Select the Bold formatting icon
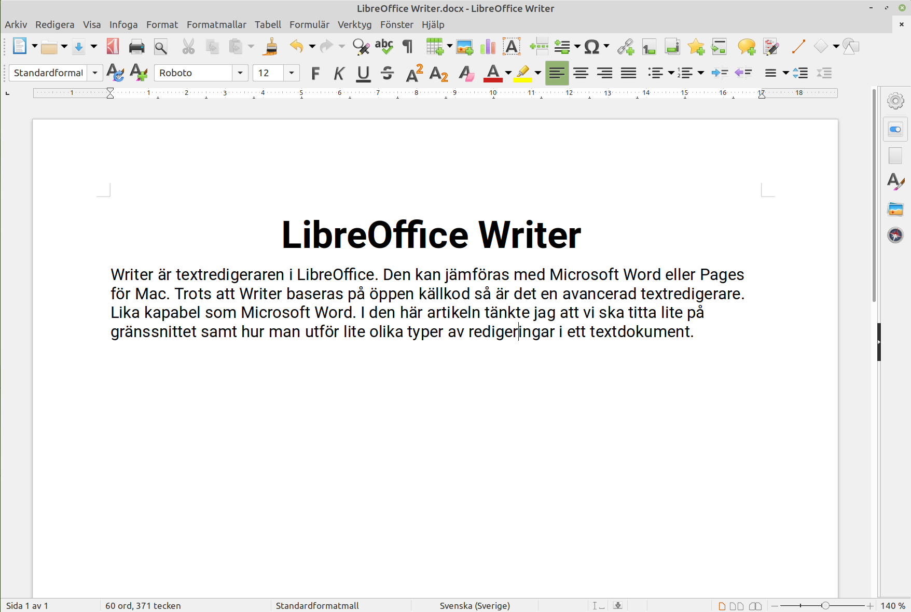This screenshot has height=612, width=911. (315, 73)
